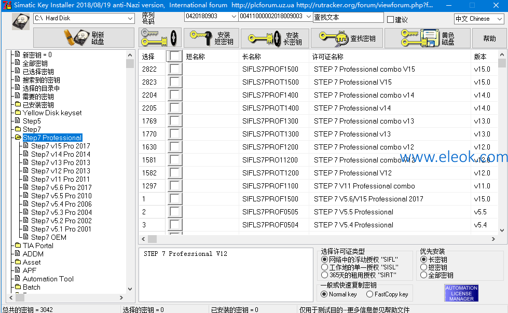The width and height of the screenshot is (508, 313).
Task: Click the install long key button
Action: click(274, 38)
